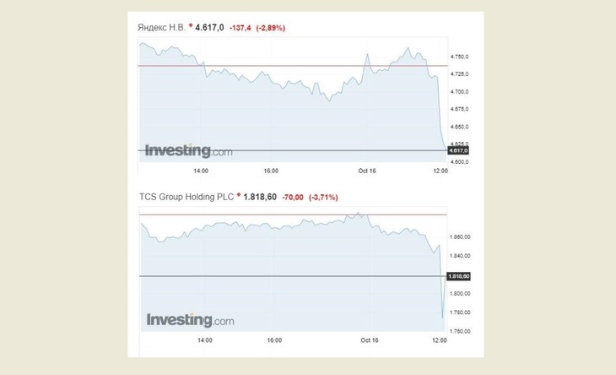Click the 14:00 time label on Yandex chart
This screenshot has height=375, width=616.
[x=201, y=171]
